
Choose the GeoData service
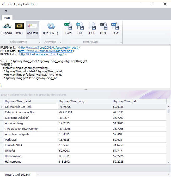pos(33,30)
